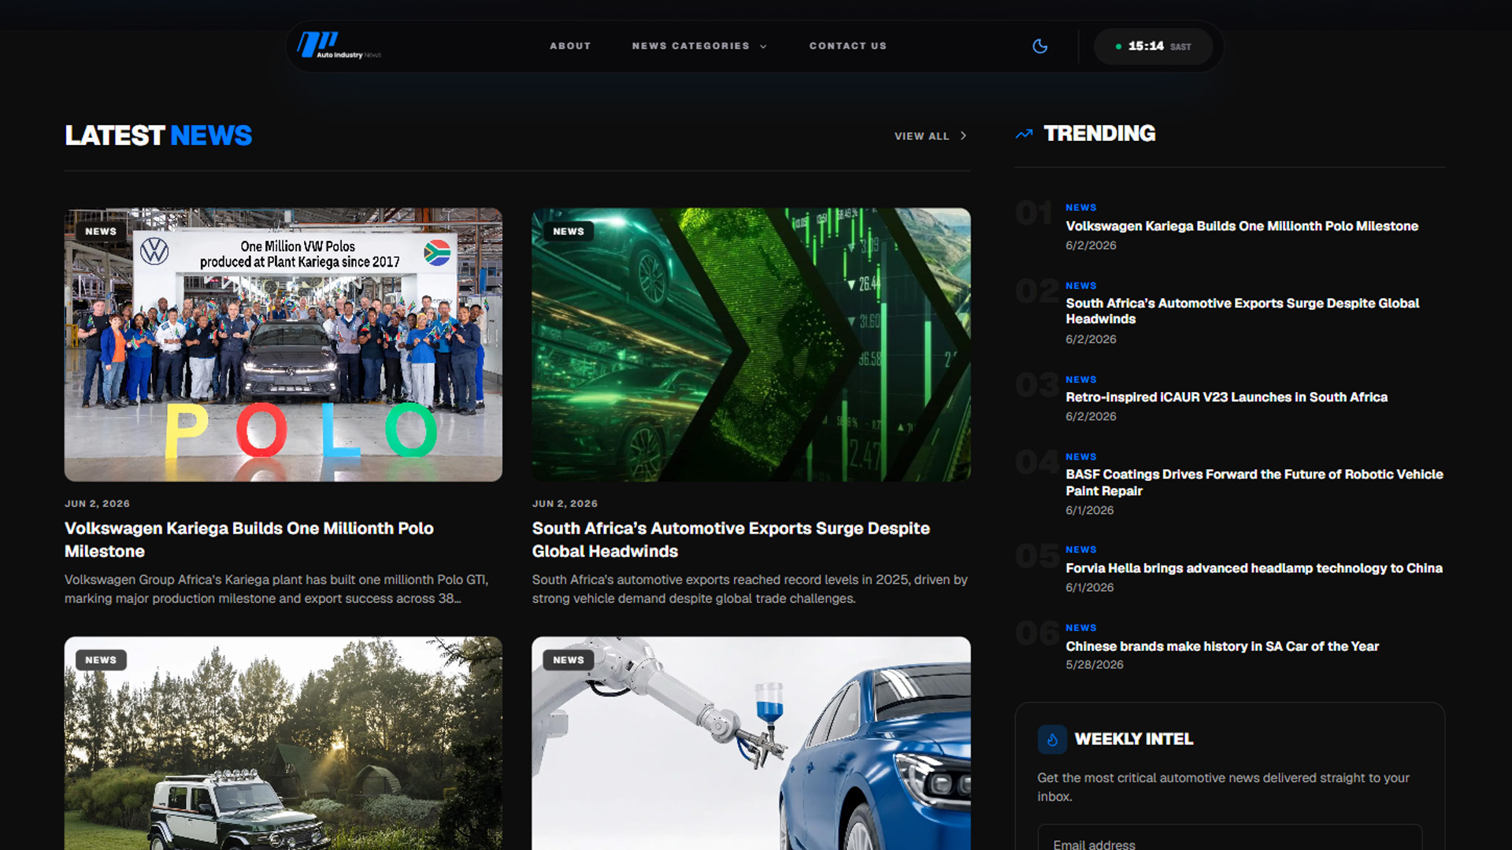
Task: Click the 5/28/2026 date in Trending
Action: tap(1094, 665)
